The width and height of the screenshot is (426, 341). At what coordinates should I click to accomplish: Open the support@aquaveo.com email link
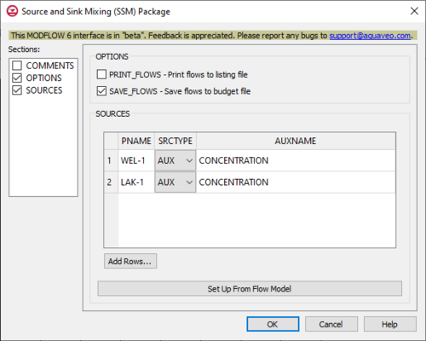(x=370, y=36)
